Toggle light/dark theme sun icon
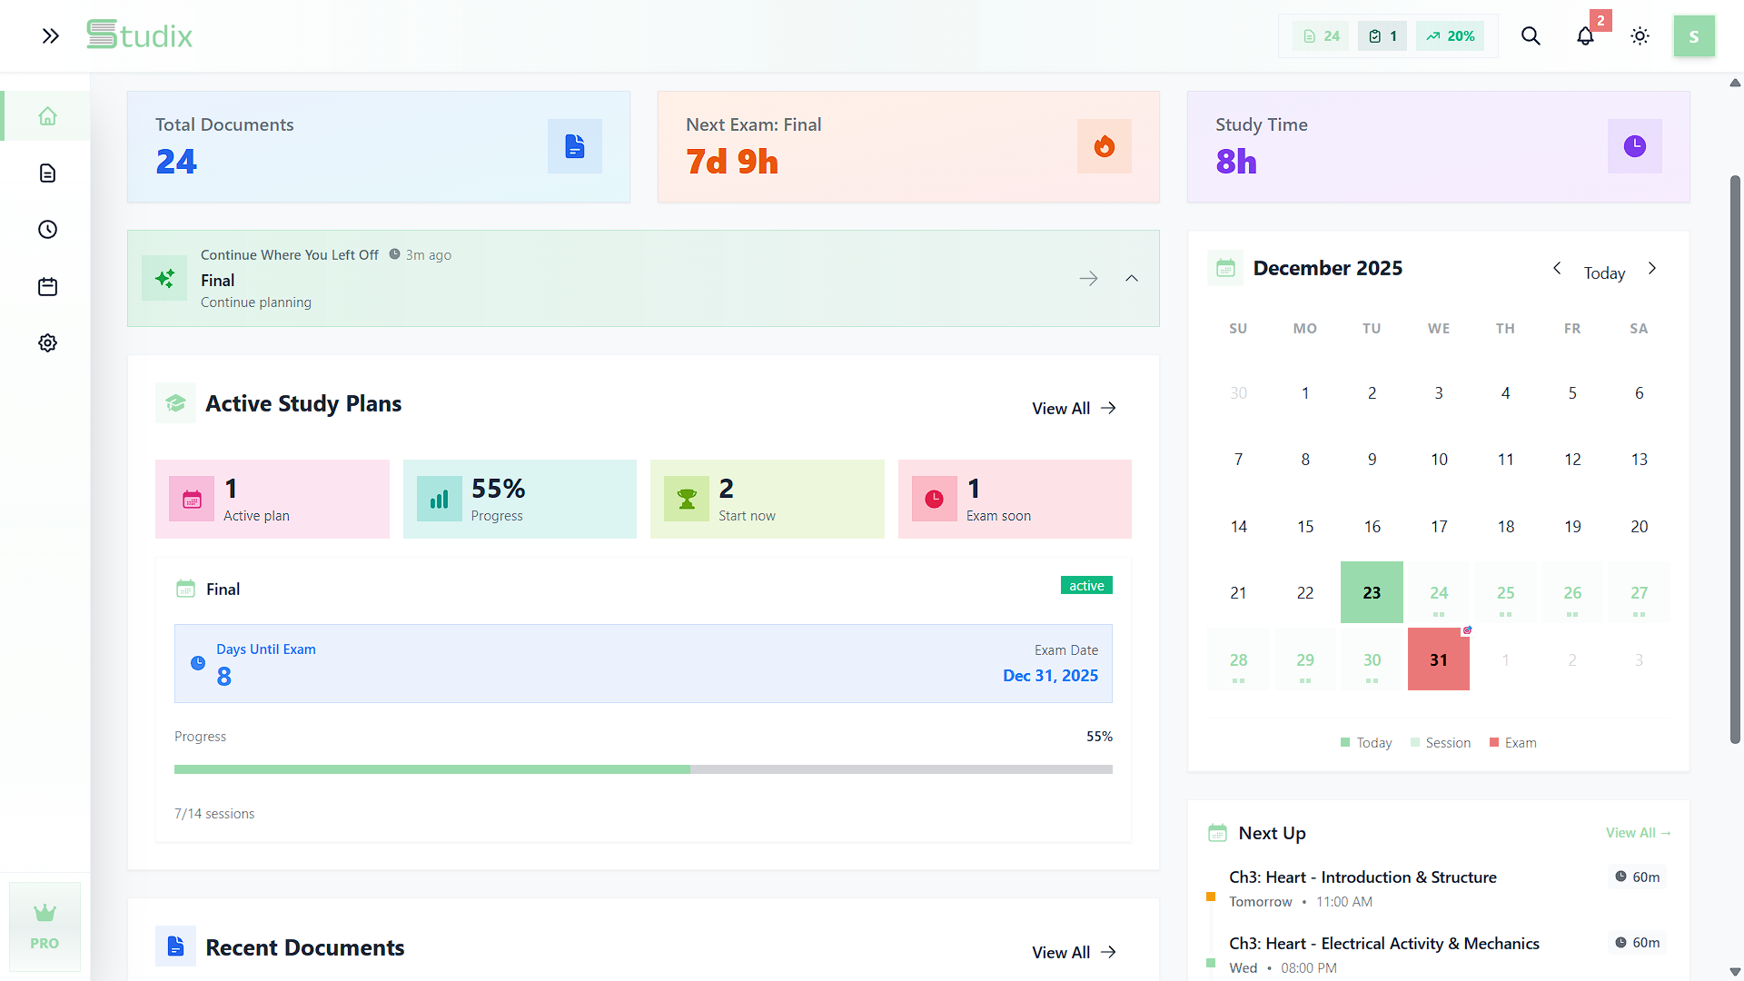1744x981 pixels. pos(1640,36)
